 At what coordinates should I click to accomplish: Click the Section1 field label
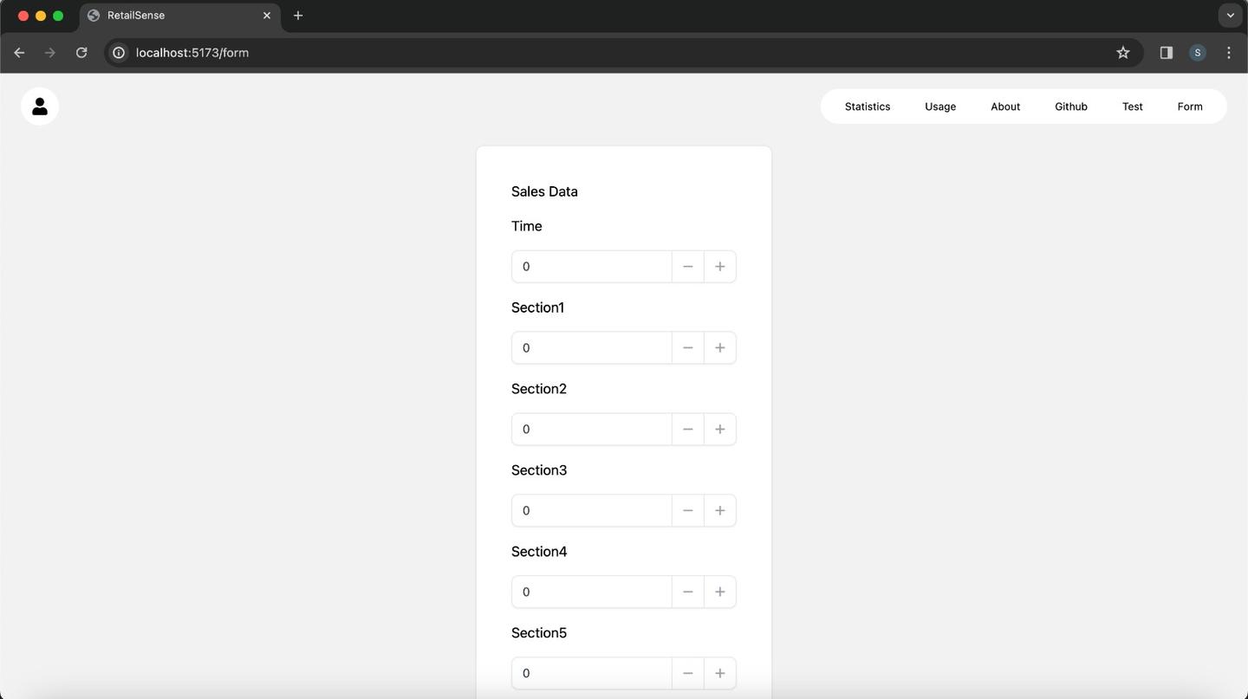tap(537, 307)
